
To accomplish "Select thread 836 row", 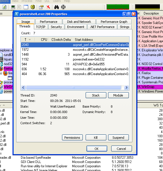I will pos(75,69).
